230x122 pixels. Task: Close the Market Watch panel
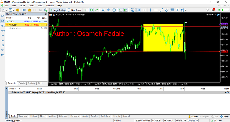[x=46, y=14]
